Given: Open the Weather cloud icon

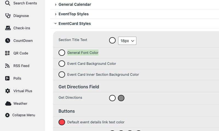Looking at the screenshot, I should (x=8, y=104).
